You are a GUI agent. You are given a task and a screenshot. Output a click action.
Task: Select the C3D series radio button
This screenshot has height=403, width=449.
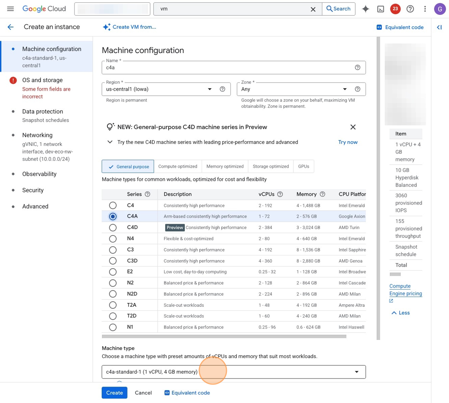coord(113,261)
